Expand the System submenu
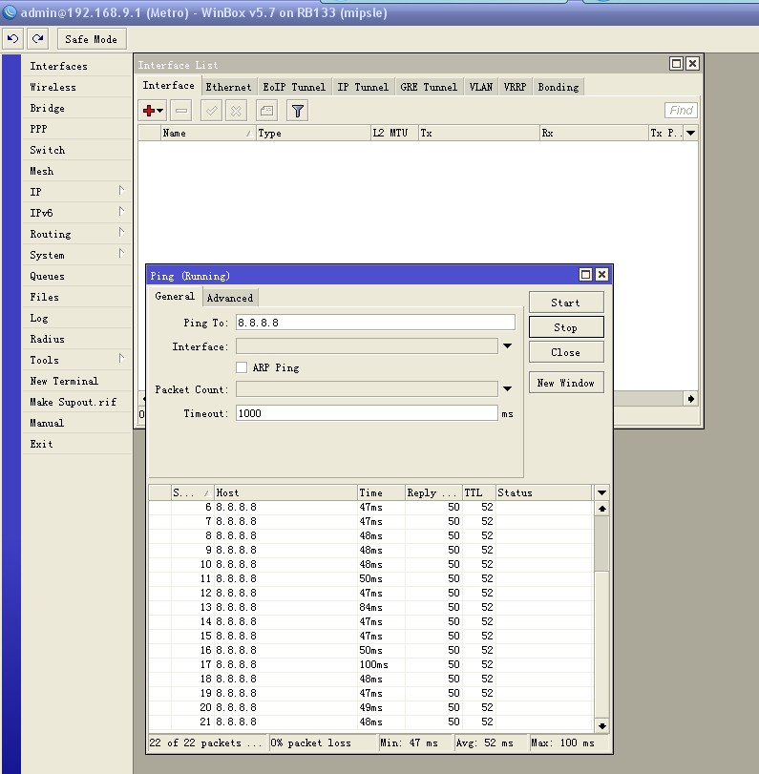 tap(77, 255)
